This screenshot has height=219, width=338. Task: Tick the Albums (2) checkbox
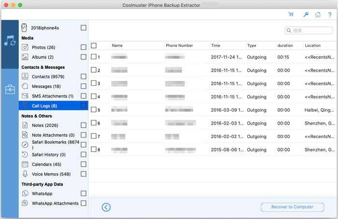(84, 57)
